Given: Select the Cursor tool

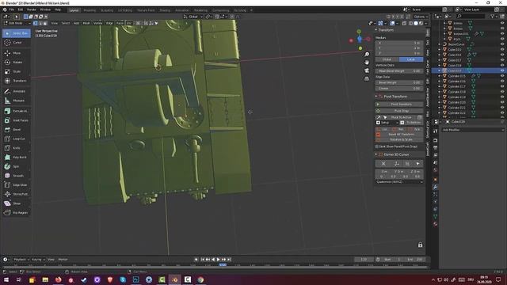Looking at the screenshot, I should (x=17, y=42).
